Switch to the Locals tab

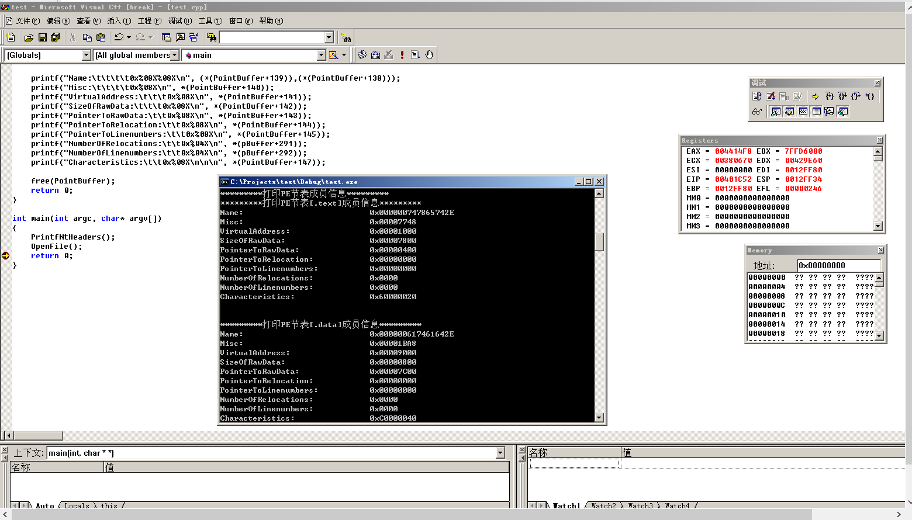(x=77, y=505)
